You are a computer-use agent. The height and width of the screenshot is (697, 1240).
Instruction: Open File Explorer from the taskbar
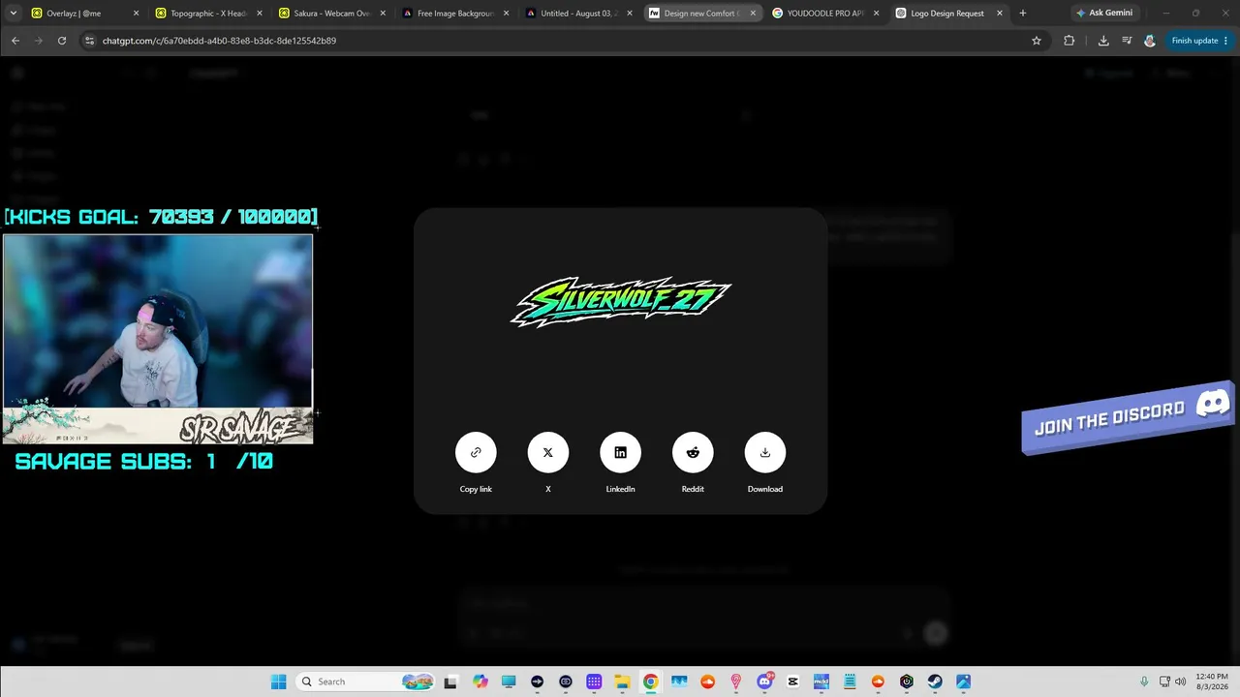pos(622,682)
